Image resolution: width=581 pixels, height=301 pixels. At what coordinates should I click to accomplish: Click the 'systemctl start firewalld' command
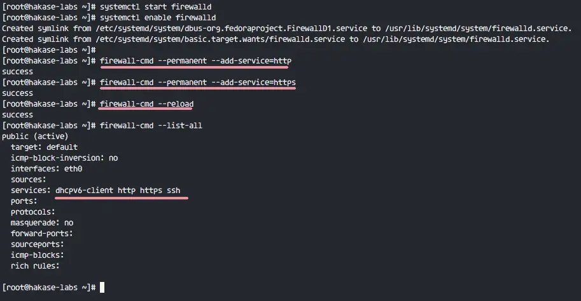pos(156,6)
